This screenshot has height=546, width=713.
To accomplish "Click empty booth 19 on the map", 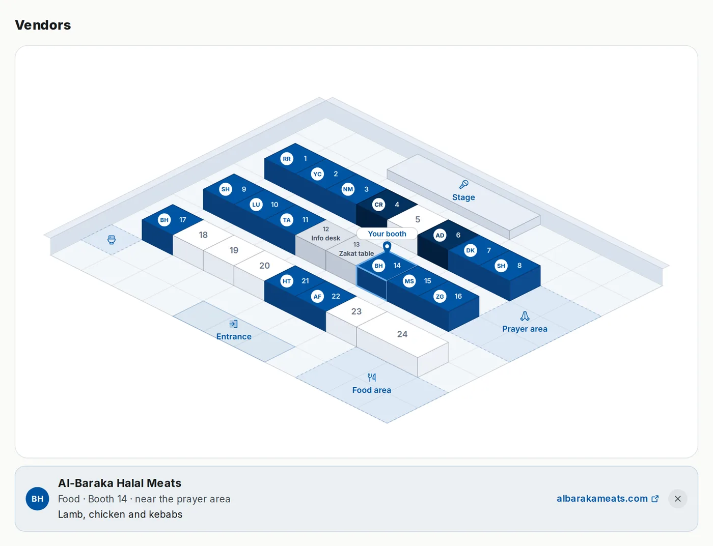I will point(234,250).
